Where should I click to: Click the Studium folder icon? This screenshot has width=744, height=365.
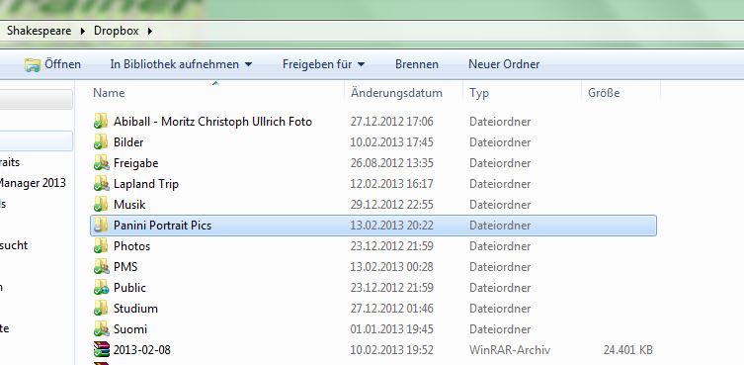point(101,309)
